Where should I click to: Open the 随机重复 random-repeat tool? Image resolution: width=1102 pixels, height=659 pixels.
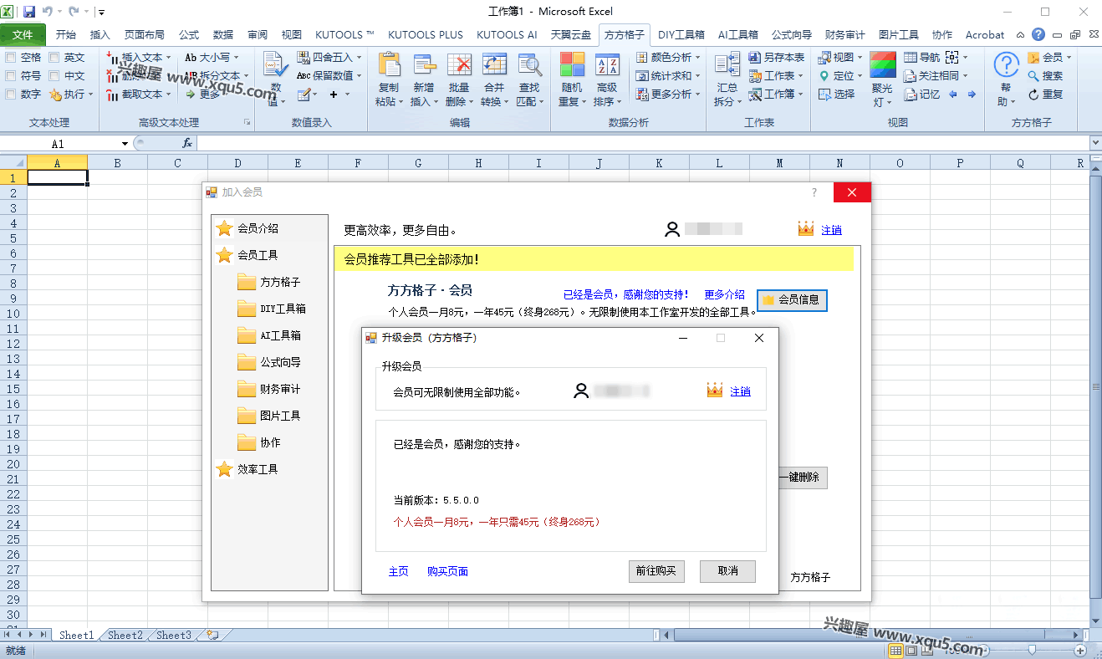572,80
